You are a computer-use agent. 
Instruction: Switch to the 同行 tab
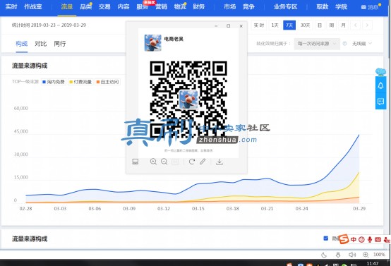[60, 44]
